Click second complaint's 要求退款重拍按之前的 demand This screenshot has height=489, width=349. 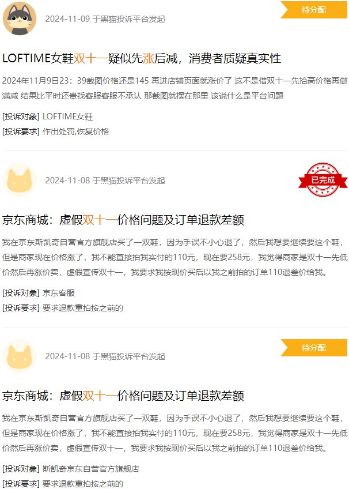82,308
